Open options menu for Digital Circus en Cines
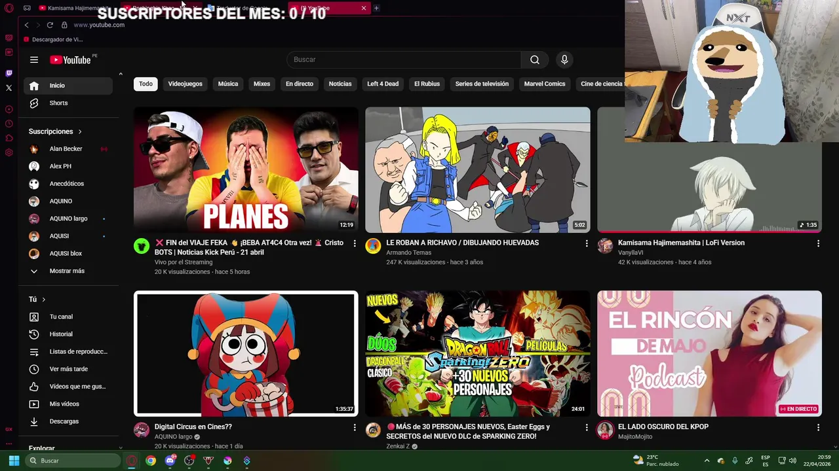The width and height of the screenshot is (839, 471). click(x=355, y=427)
